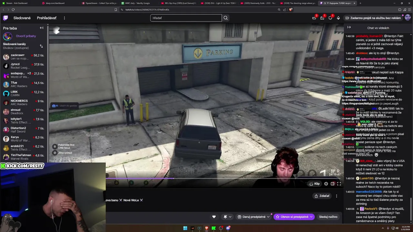Viewport: 413px width, 232px height.
Task: Open the Get Bits diamond icon
Action: pyautogui.click(x=338, y=18)
